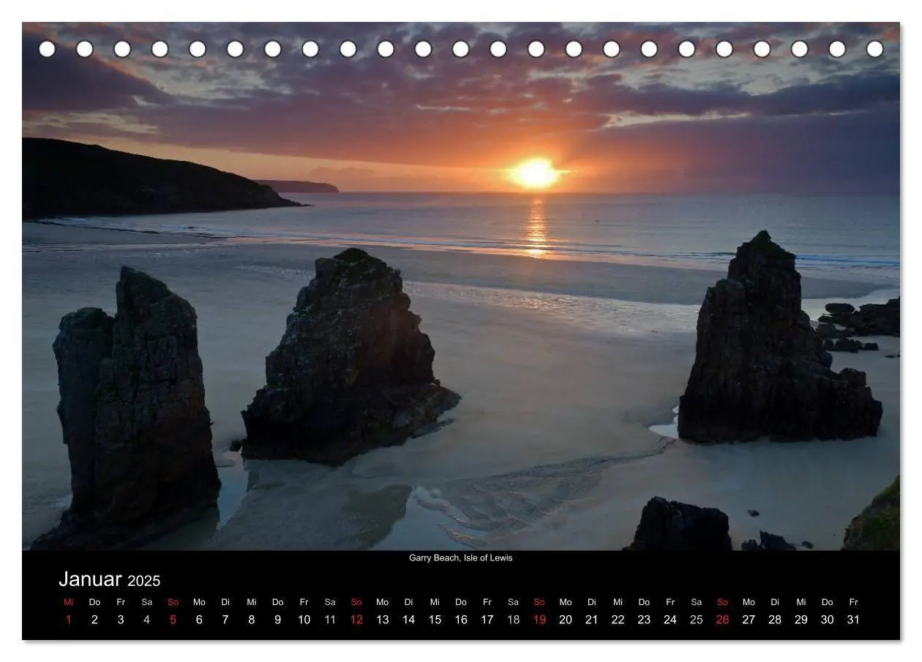The height and width of the screenshot is (662, 922).
Task: Select the grey Saturday date 11
Action: pos(330,620)
